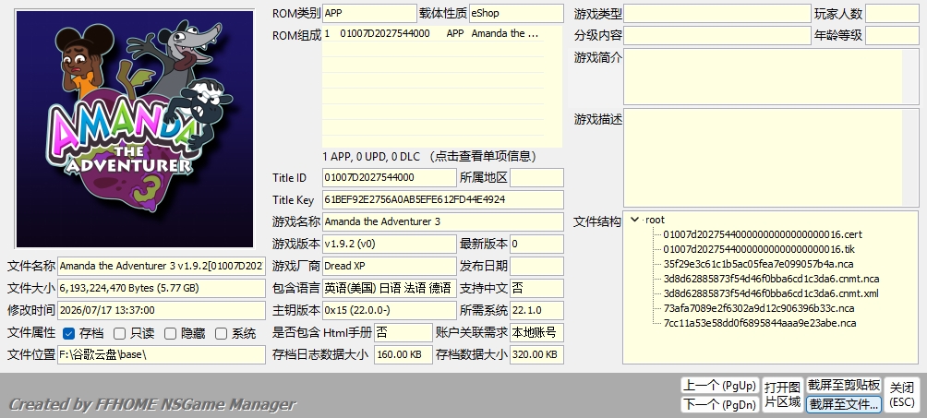The height and width of the screenshot is (418, 927).
Task: Collapse the root node in file structure
Action: pos(635,220)
